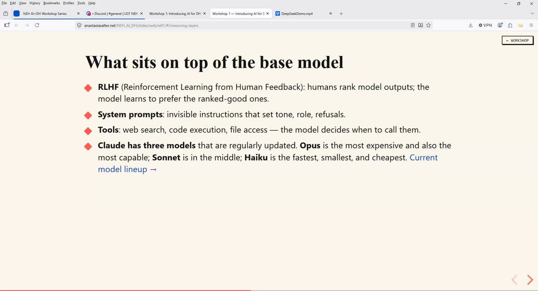Go back to the previous page

17,25
